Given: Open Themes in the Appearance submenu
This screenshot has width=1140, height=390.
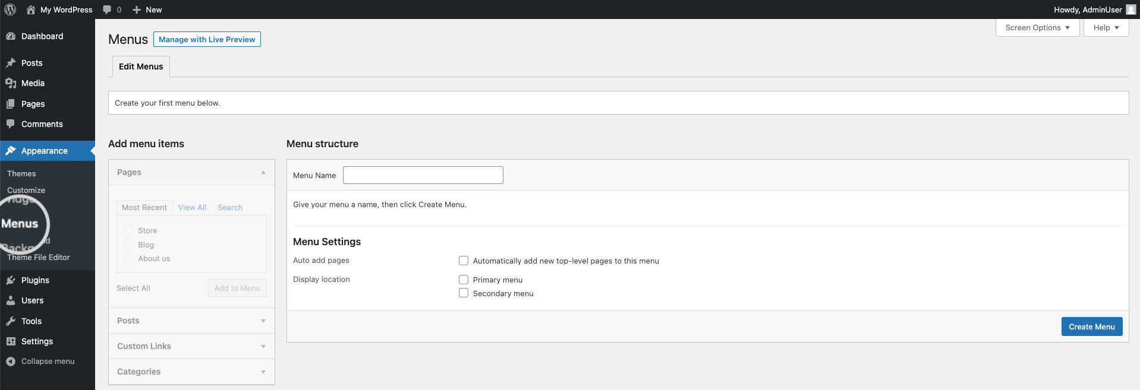Looking at the screenshot, I should pos(21,173).
